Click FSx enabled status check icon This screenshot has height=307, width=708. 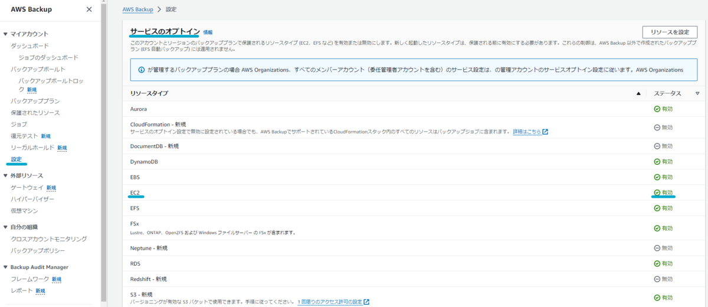point(657,228)
